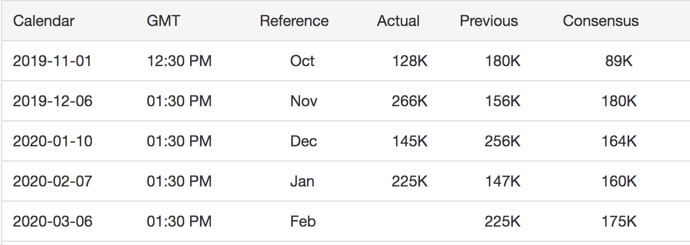The width and height of the screenshot is (690, 245).
Task: Click the 2019-11-01 date cell
Action: coord(52,61)
